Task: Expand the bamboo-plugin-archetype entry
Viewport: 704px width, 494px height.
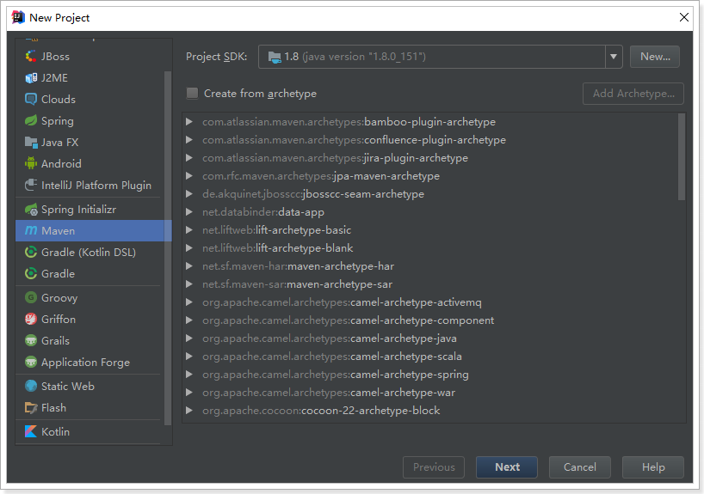Action: [x=189, y=122]
